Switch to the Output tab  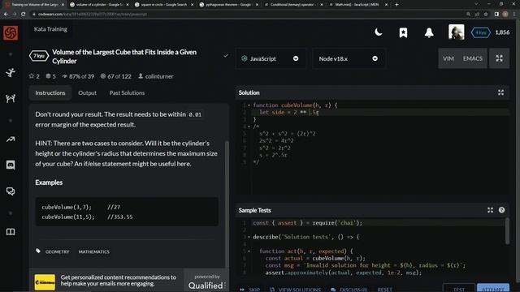click(x=87, y=92)
